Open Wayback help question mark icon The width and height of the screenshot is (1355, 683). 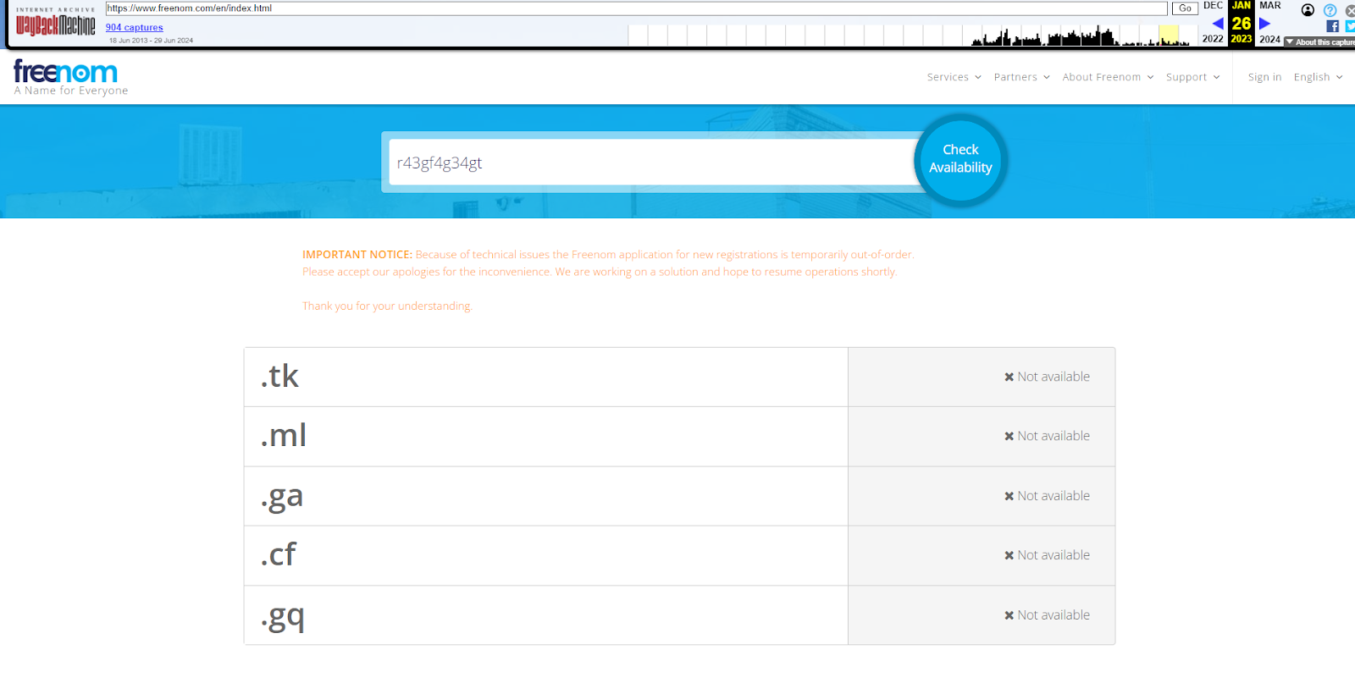1330,10
